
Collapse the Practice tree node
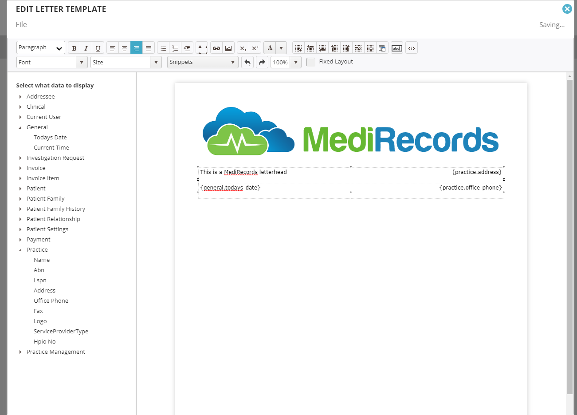click(20, 250)
